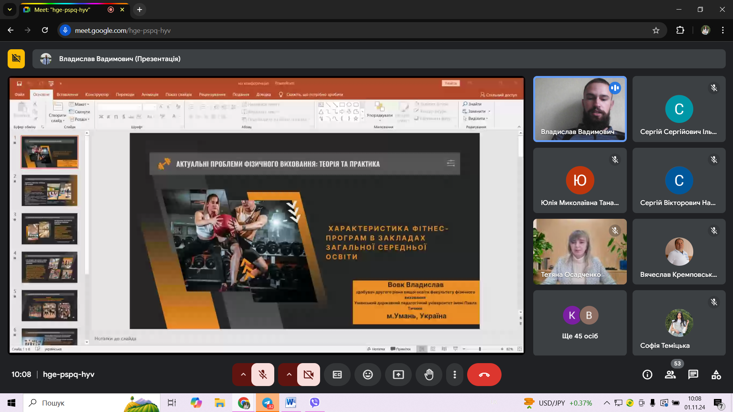Leave the call with the red hang-up button
The height and width of the screenshot is (412, 733).
(x=484, y=375)
